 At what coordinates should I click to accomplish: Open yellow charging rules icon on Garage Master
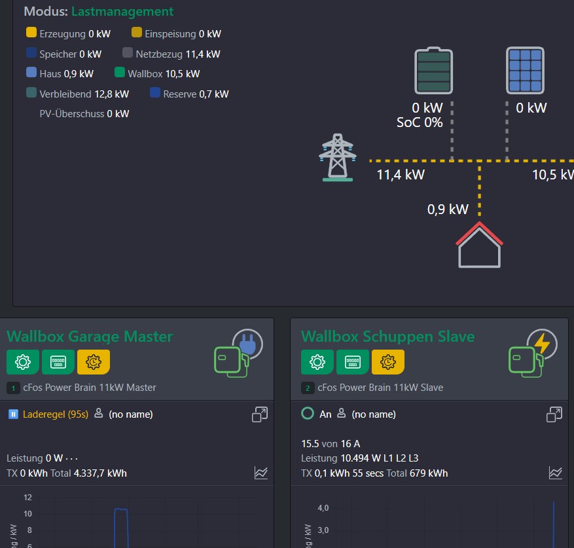(x=94, y=362)
